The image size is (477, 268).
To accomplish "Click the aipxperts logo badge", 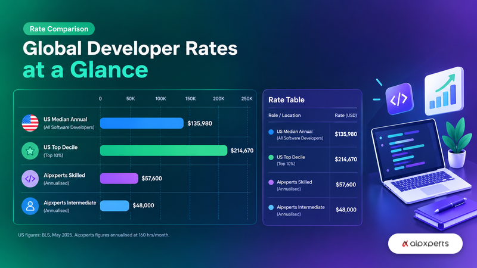I will (425, 244).
